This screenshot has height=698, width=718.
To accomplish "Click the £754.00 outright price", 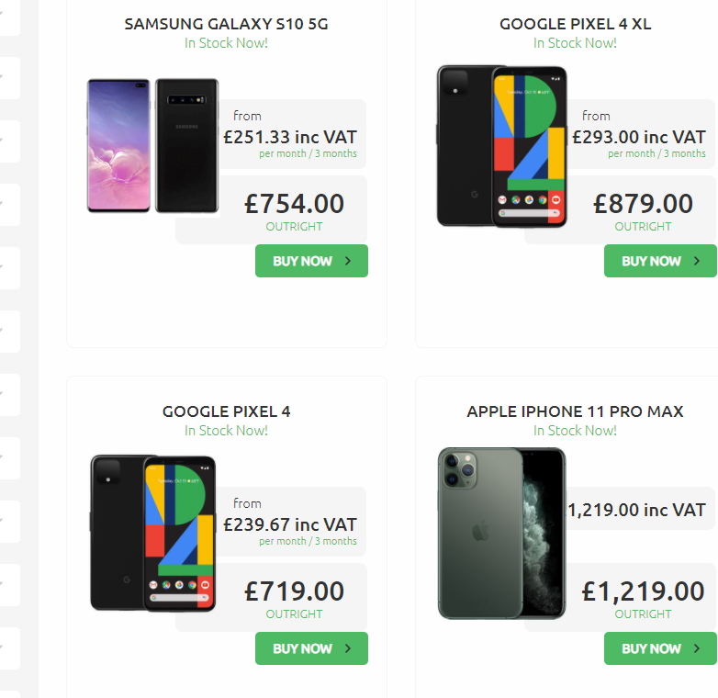I will tap(294, 204).
